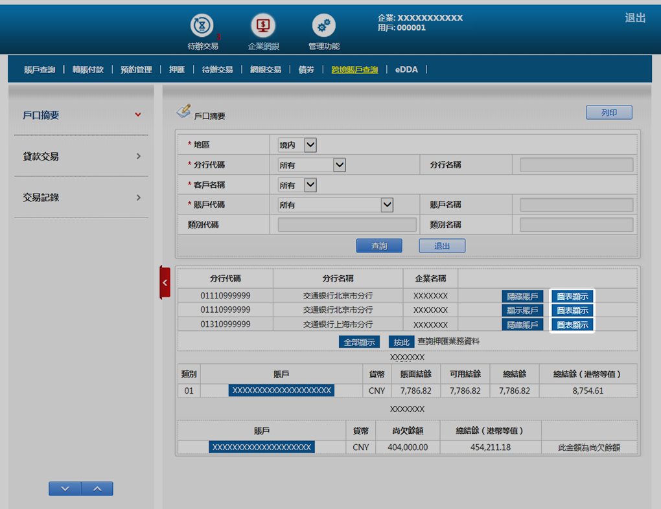Viewport: 661px width, 509px height.
Task: Click the red 3 badge on 待辦交易
Action: [x=218, y=37]
